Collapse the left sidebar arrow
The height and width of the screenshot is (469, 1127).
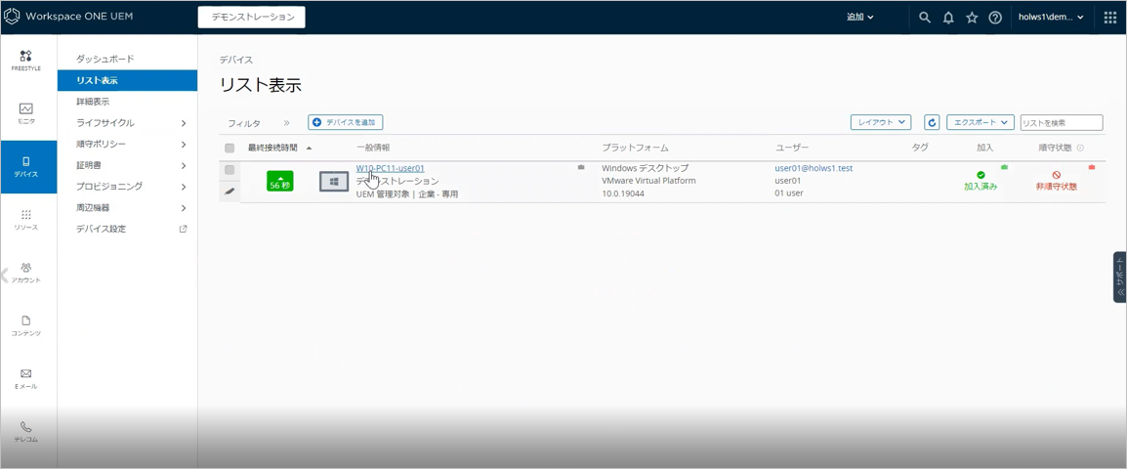(x=4, y=274)
